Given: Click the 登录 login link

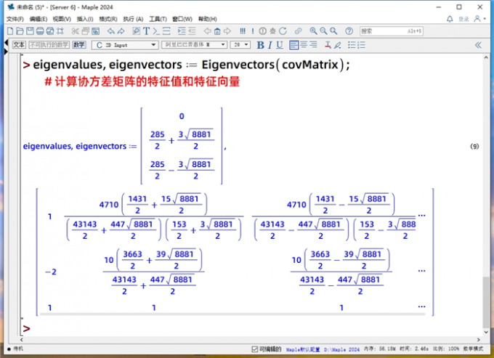Looking at the screenshot, I should (463, 19).
